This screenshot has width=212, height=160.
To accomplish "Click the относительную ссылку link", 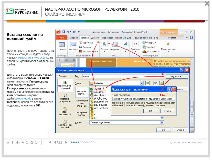I will (x=34, y=58).
